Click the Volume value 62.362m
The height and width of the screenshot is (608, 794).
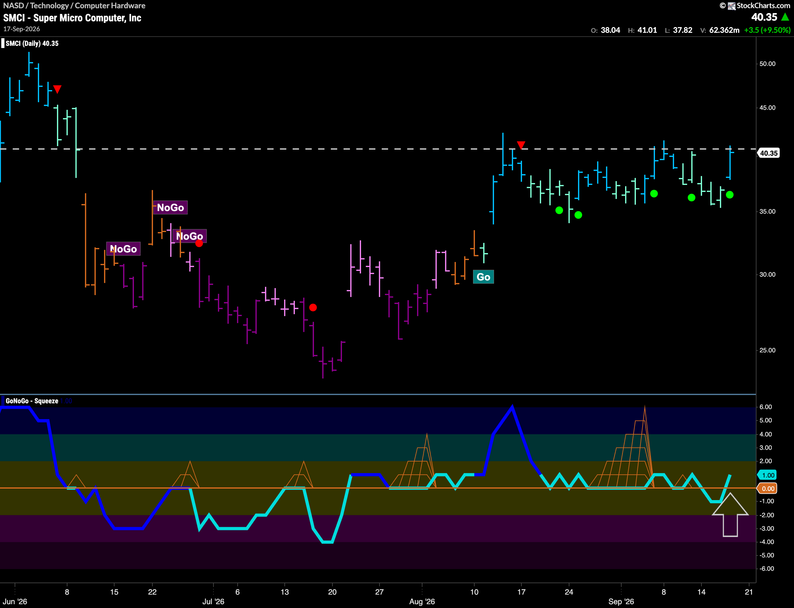click(x=724, y=30)
